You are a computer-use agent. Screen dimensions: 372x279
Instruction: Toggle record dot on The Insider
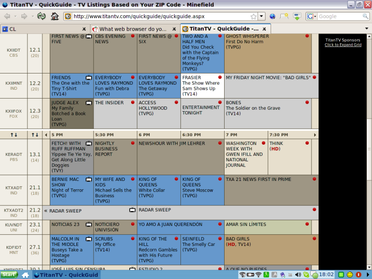click(133, 102)
